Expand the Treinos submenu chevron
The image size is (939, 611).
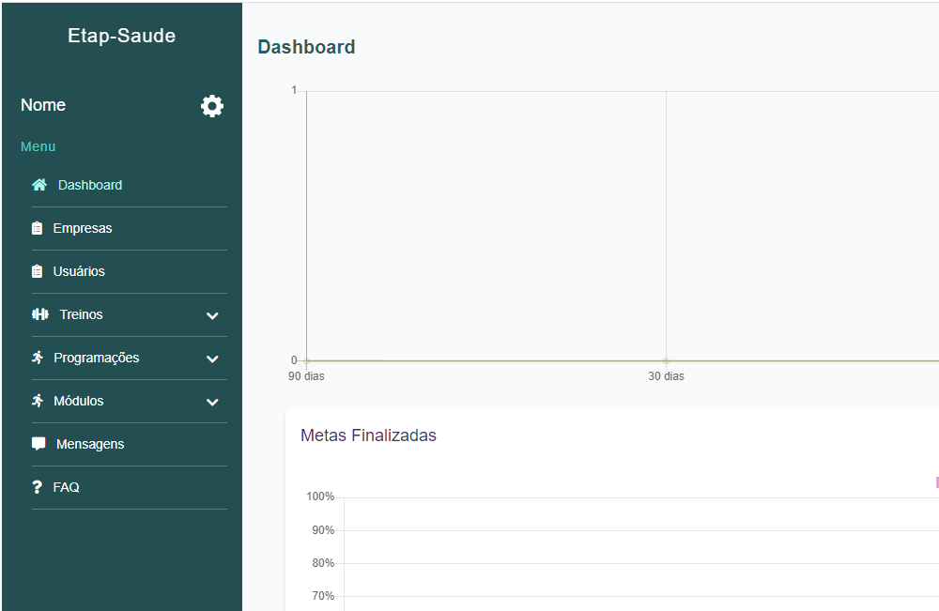tap(212, 315)
